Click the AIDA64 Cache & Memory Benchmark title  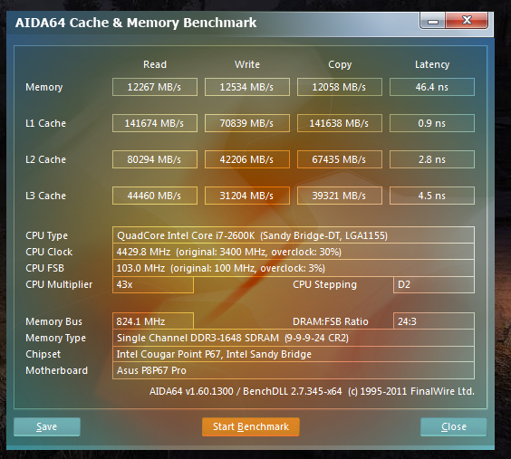136,23
